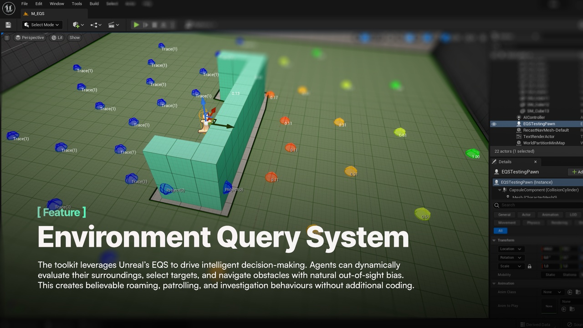583x328 pixels.
Task: Open the add content cube-plus dropdown
Action: click(x=78, y=25)
